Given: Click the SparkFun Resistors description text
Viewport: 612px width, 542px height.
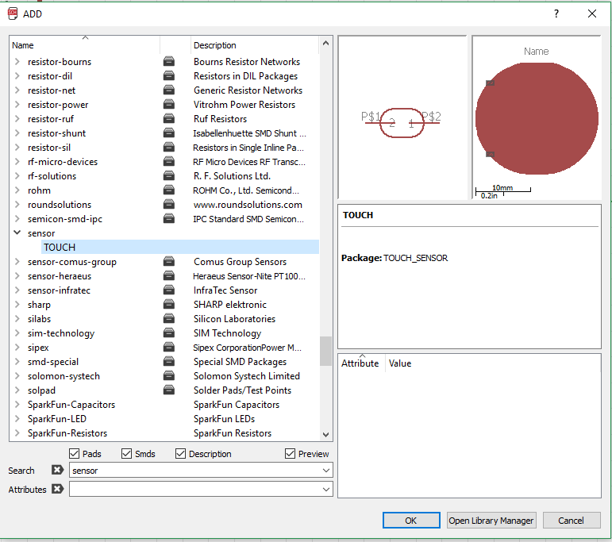Looking at the screenshot, I should [x=233, y=433].
